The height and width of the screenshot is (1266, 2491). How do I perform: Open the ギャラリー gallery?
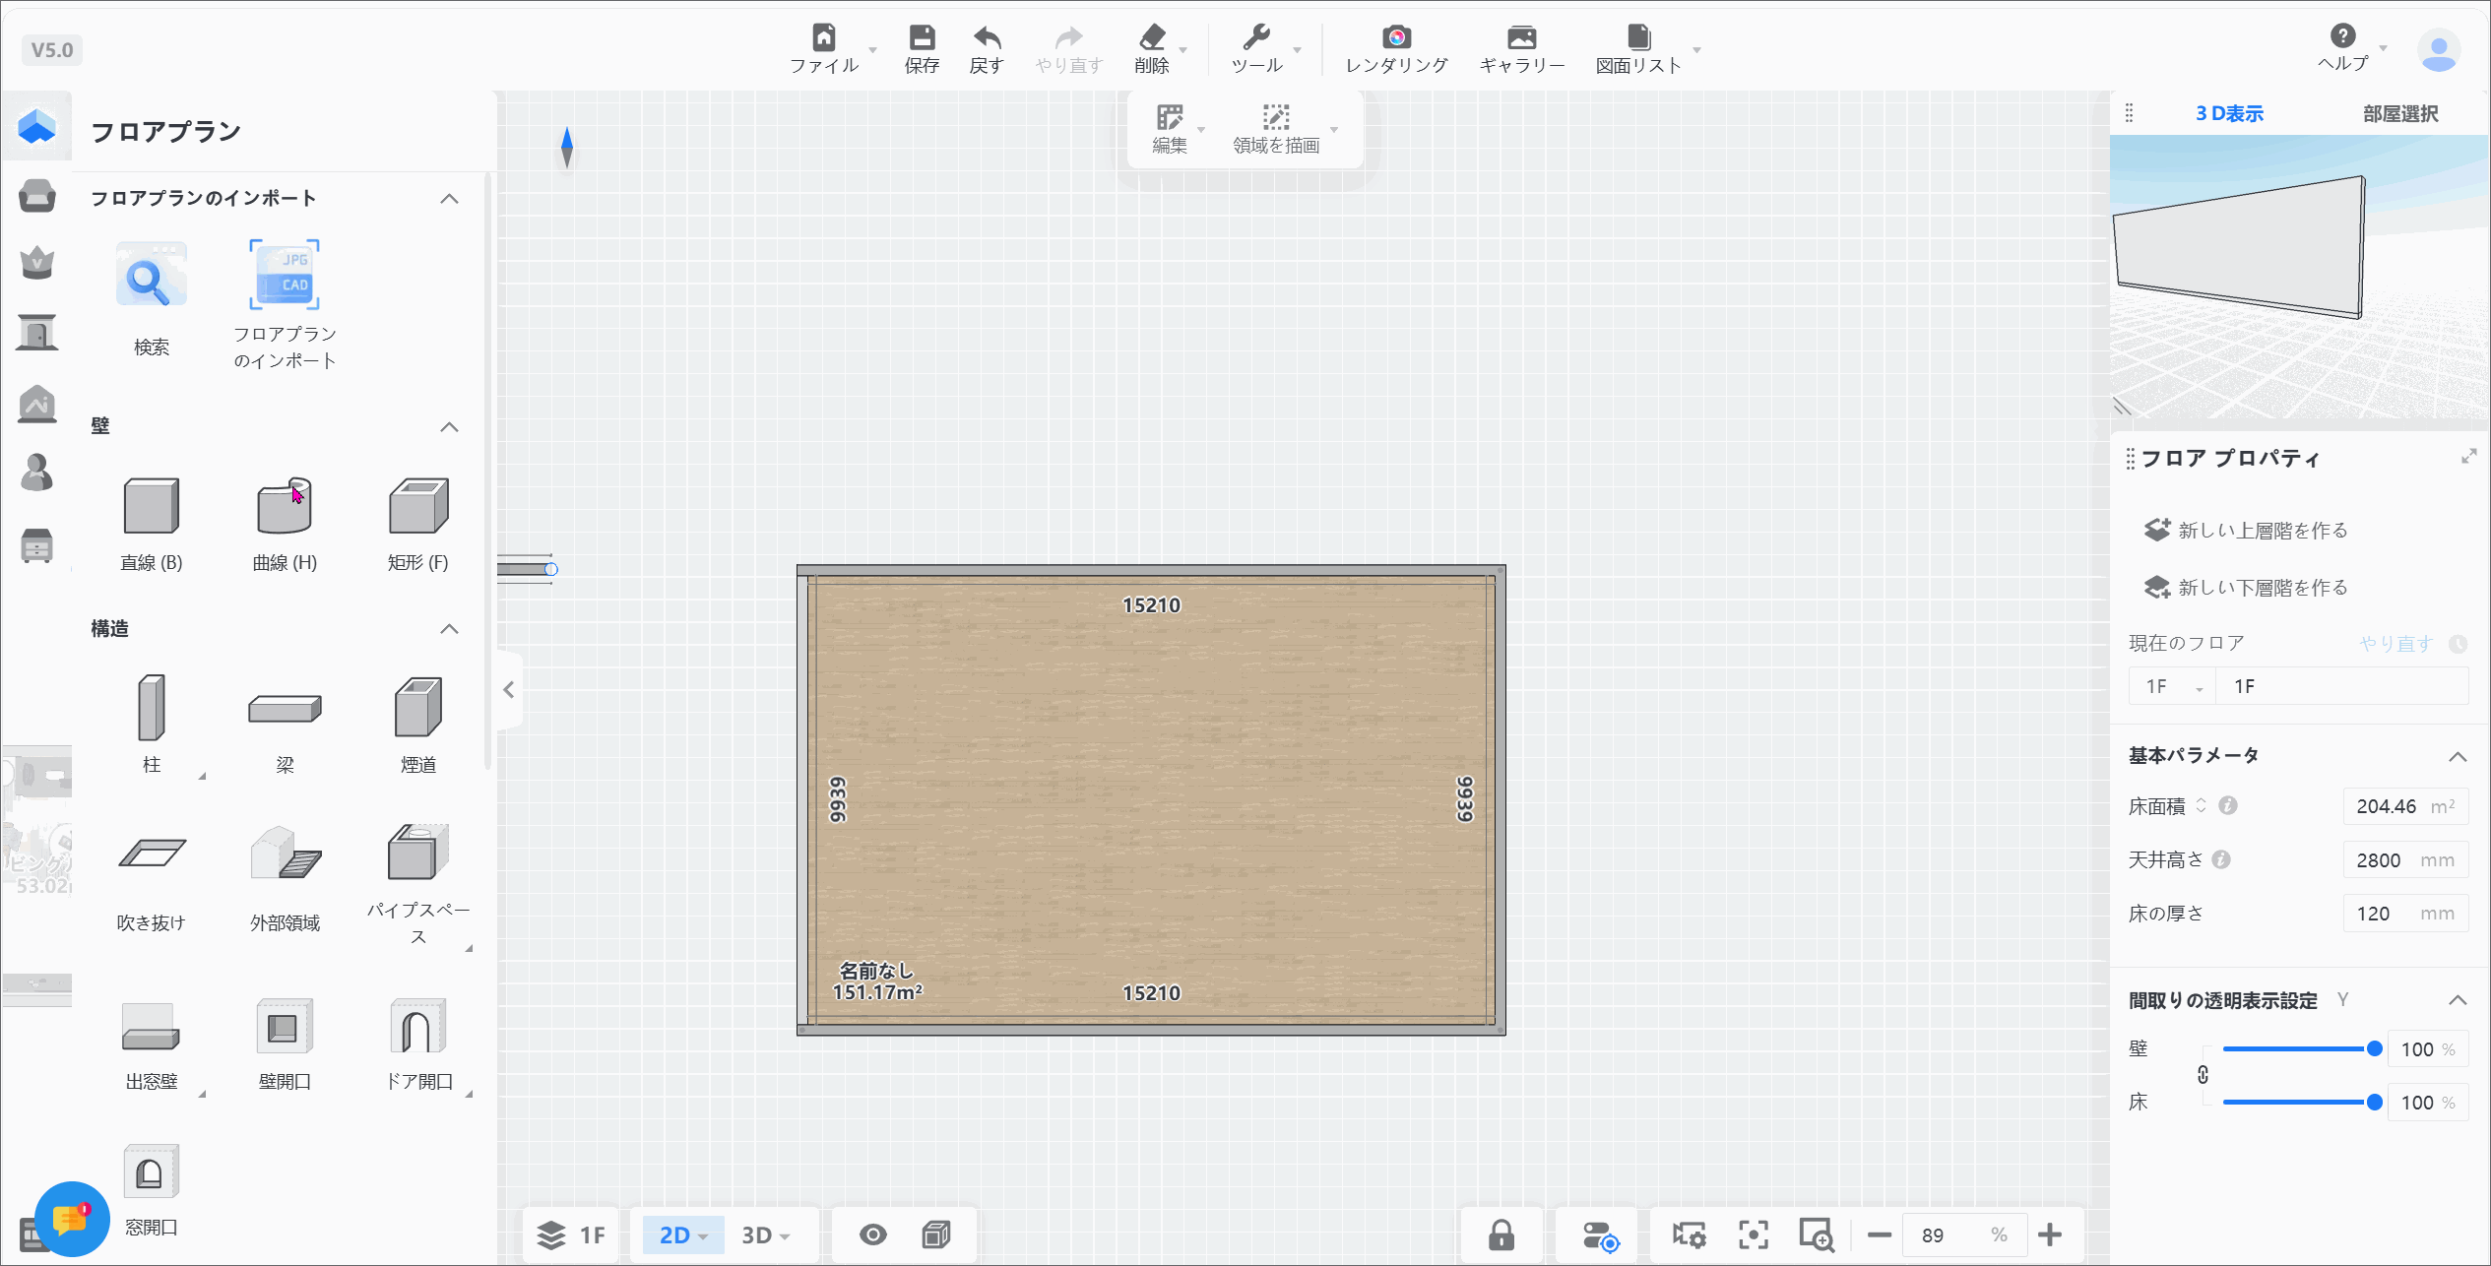click(1522, 49)
